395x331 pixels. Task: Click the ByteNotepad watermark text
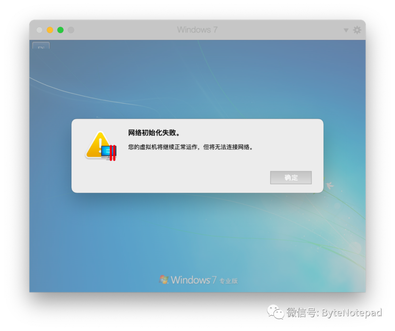pos(352,313)
